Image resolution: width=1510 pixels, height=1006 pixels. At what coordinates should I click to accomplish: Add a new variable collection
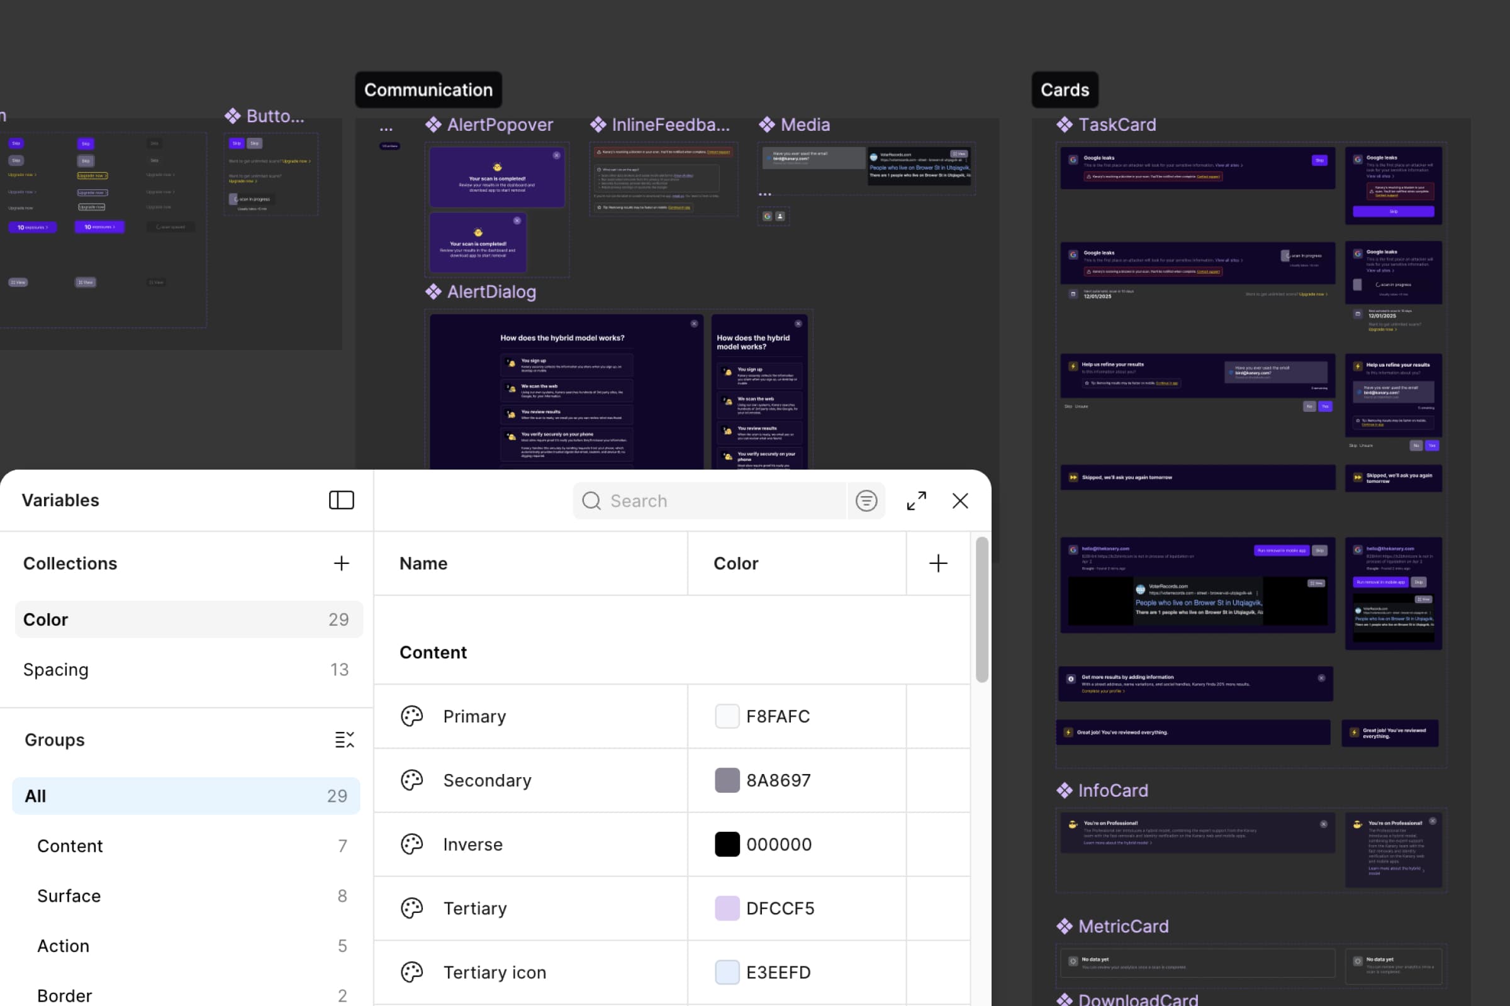click(x=342, y=563)
